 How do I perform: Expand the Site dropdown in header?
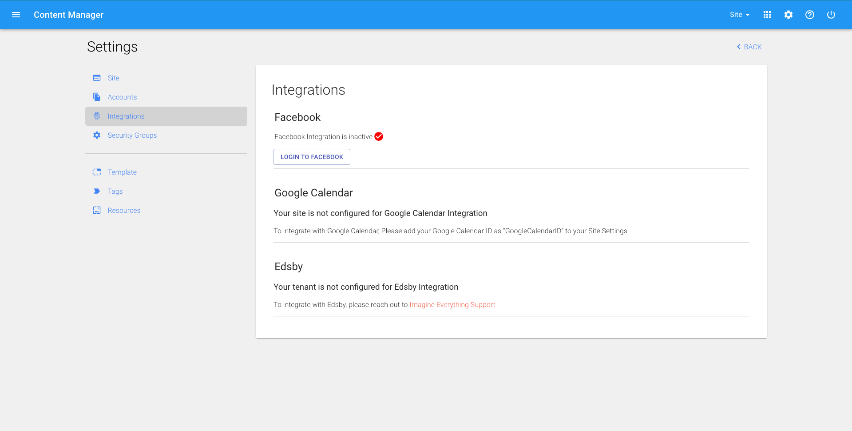click(740, 15)
